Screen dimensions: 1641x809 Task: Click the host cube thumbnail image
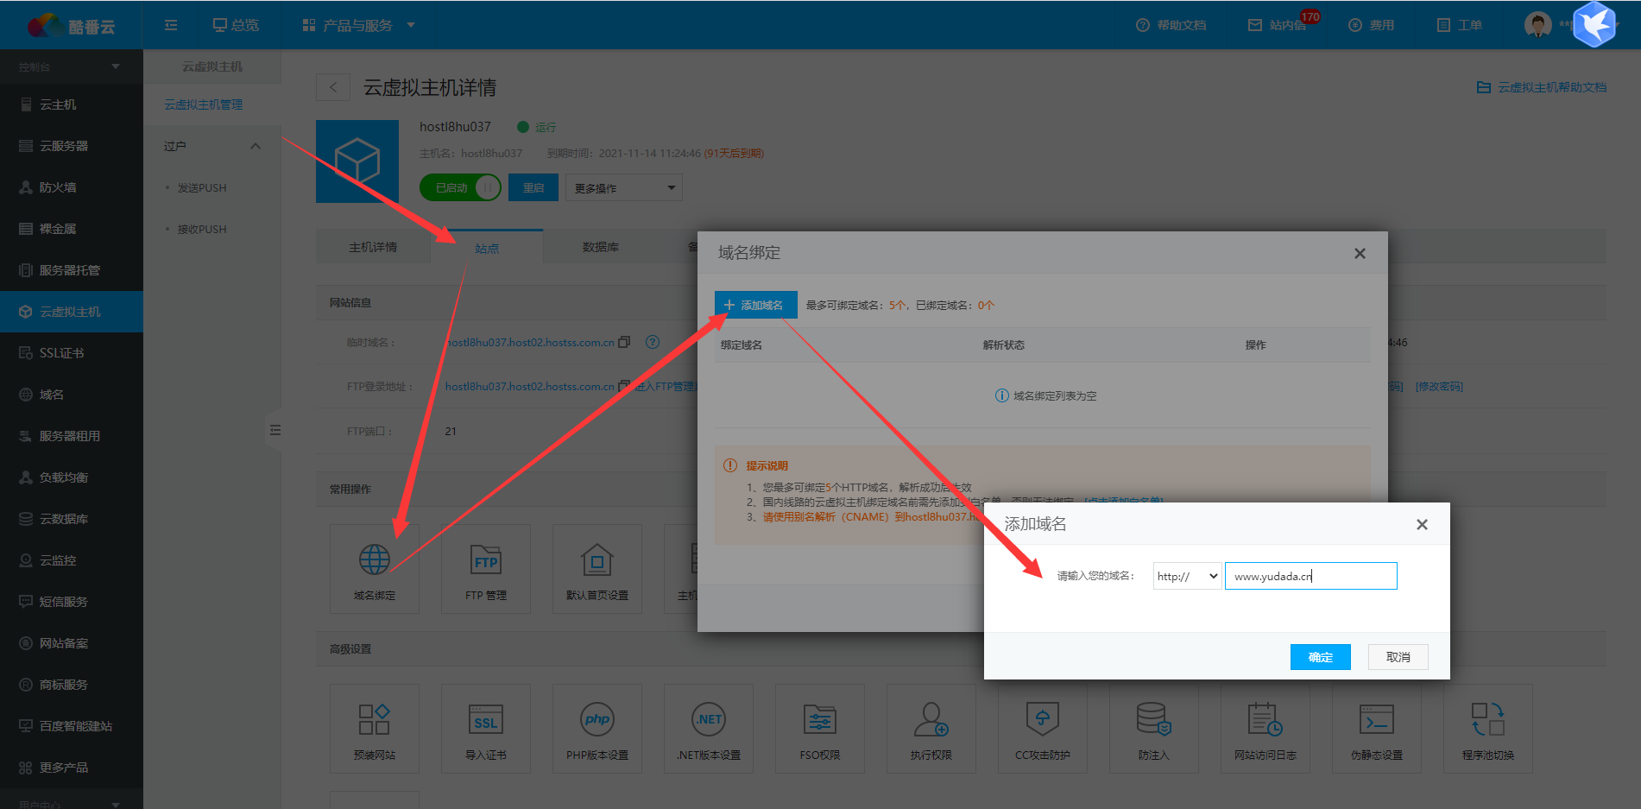357,161
